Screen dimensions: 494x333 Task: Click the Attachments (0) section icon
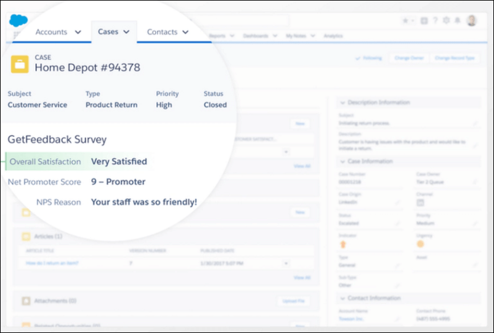point(26,301)
